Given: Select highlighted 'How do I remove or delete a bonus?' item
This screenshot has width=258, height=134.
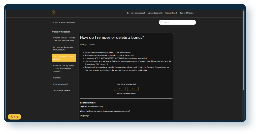Looking at the screenshot, I should tap(64, 58).
